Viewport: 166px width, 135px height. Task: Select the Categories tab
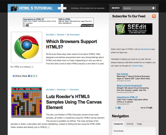pos(118,124)
